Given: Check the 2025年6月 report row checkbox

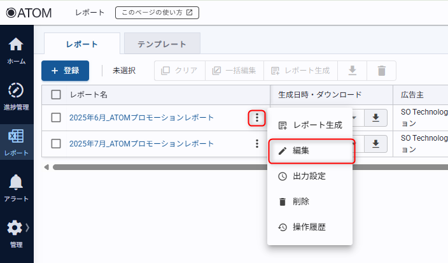Looking at the screenshot, I should 56,118.
